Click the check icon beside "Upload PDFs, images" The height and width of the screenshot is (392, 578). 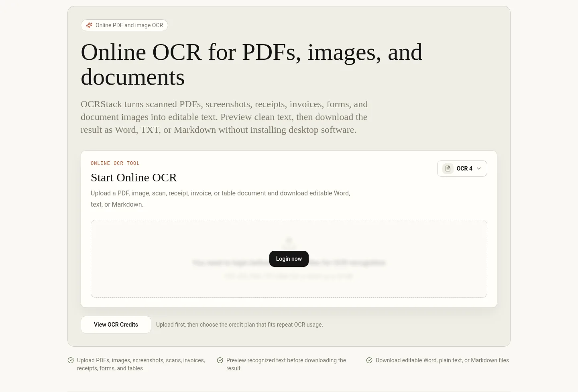click(71, 360)
